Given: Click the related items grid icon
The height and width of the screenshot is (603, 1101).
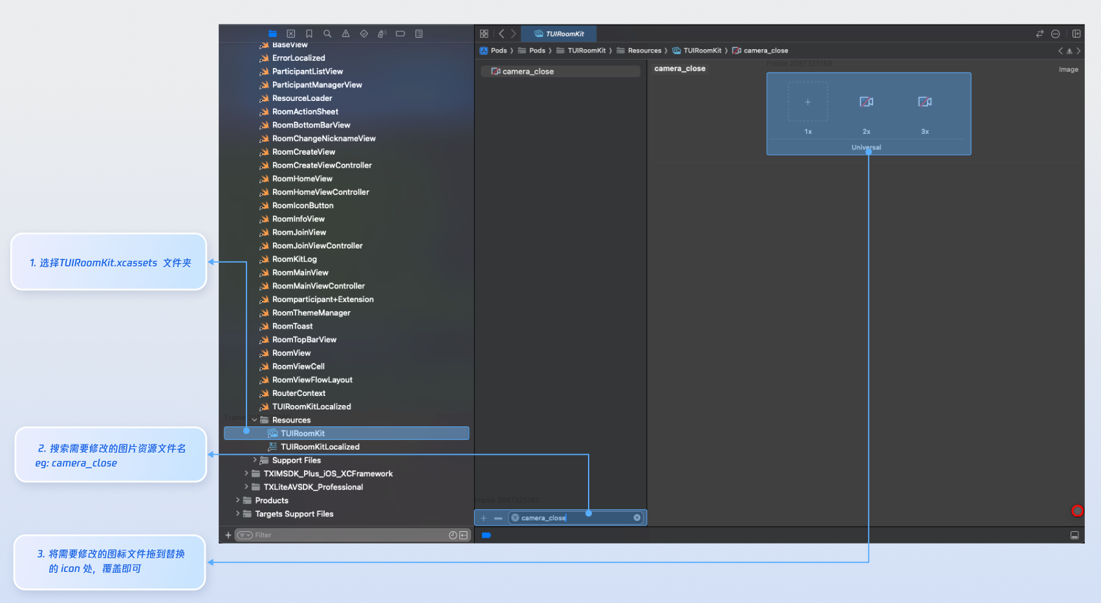Looking at the screenshot, I should click(484, 34).
